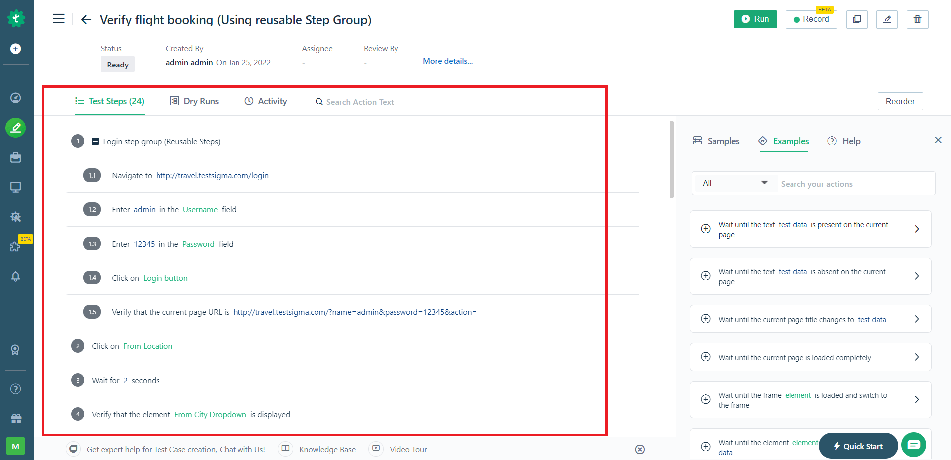Open the "More details..." link
Image resolution: width=951 pixels, height=460 pixels.
point(447,61)
